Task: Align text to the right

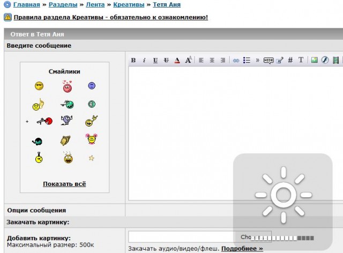Action: [223, 61]
